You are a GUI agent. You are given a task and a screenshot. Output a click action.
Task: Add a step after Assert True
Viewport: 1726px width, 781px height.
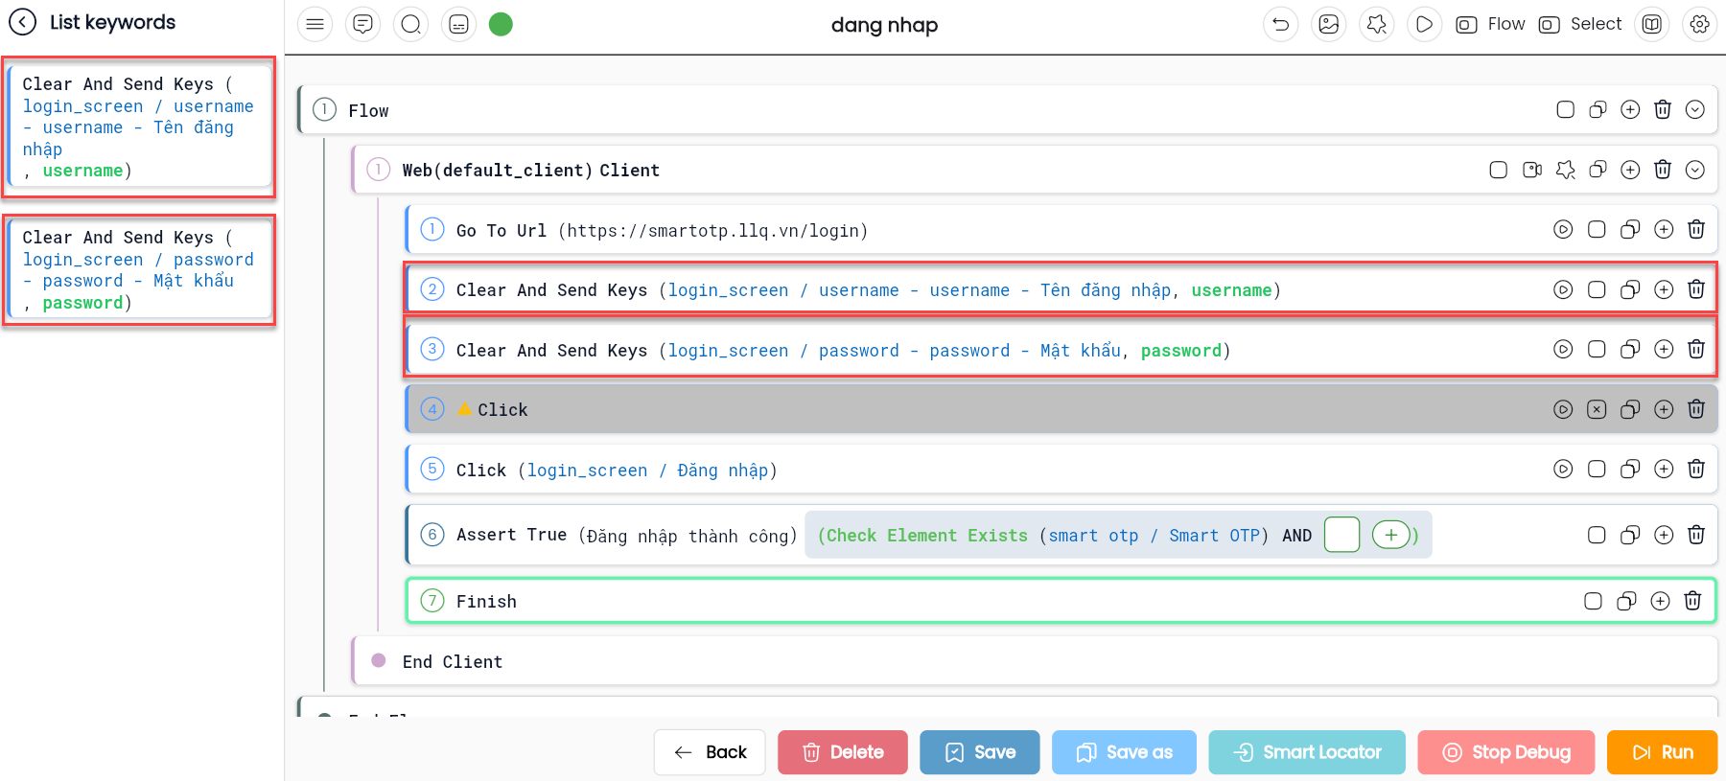[1664, 535]
